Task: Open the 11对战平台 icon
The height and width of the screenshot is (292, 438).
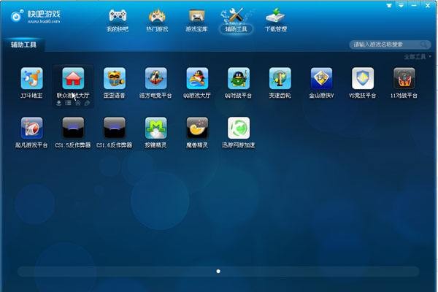Action: pos(404,78)
